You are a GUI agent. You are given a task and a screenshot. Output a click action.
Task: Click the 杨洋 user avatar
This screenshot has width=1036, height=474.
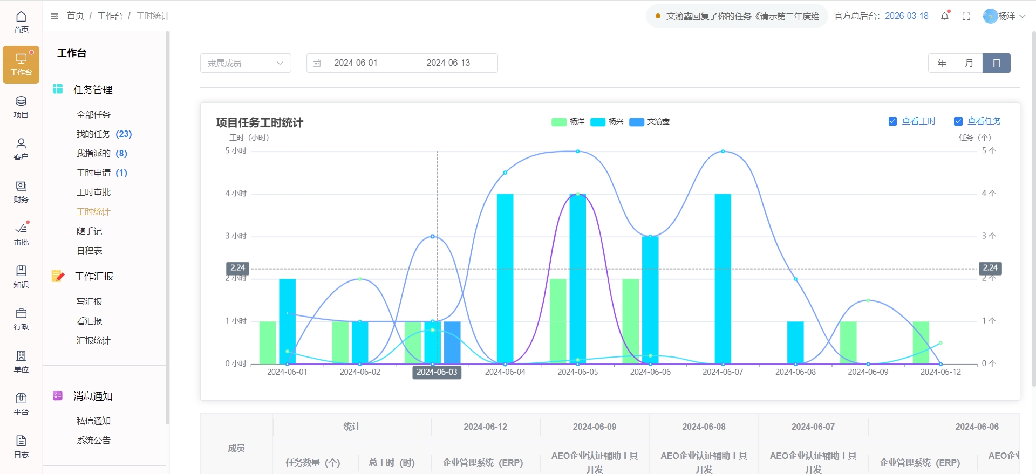(x=990, y=16)
